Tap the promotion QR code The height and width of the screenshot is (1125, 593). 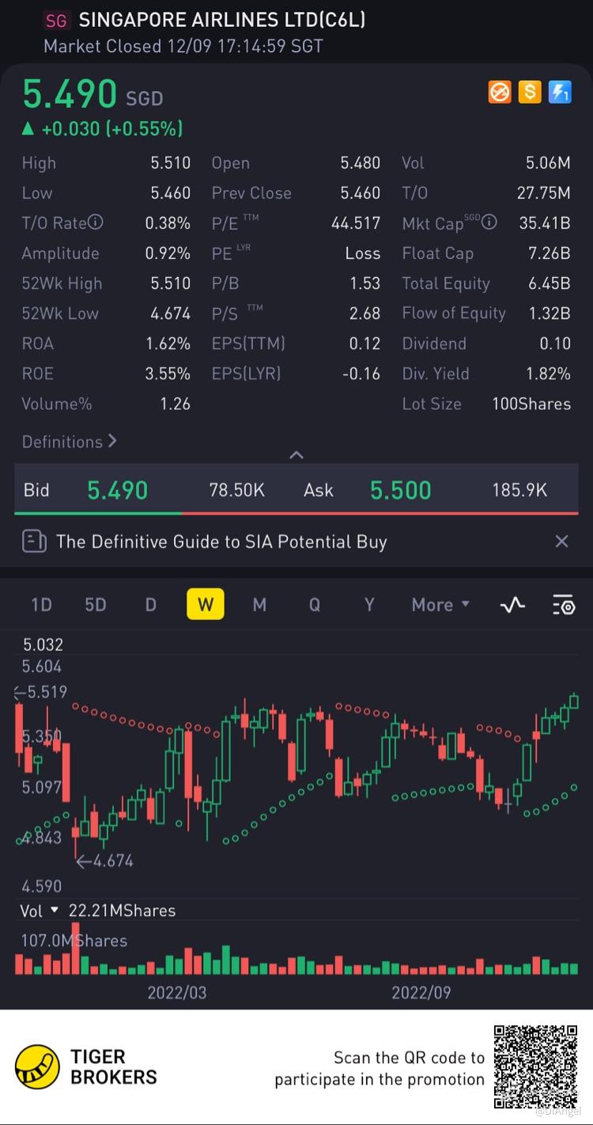pos(535,1066)
